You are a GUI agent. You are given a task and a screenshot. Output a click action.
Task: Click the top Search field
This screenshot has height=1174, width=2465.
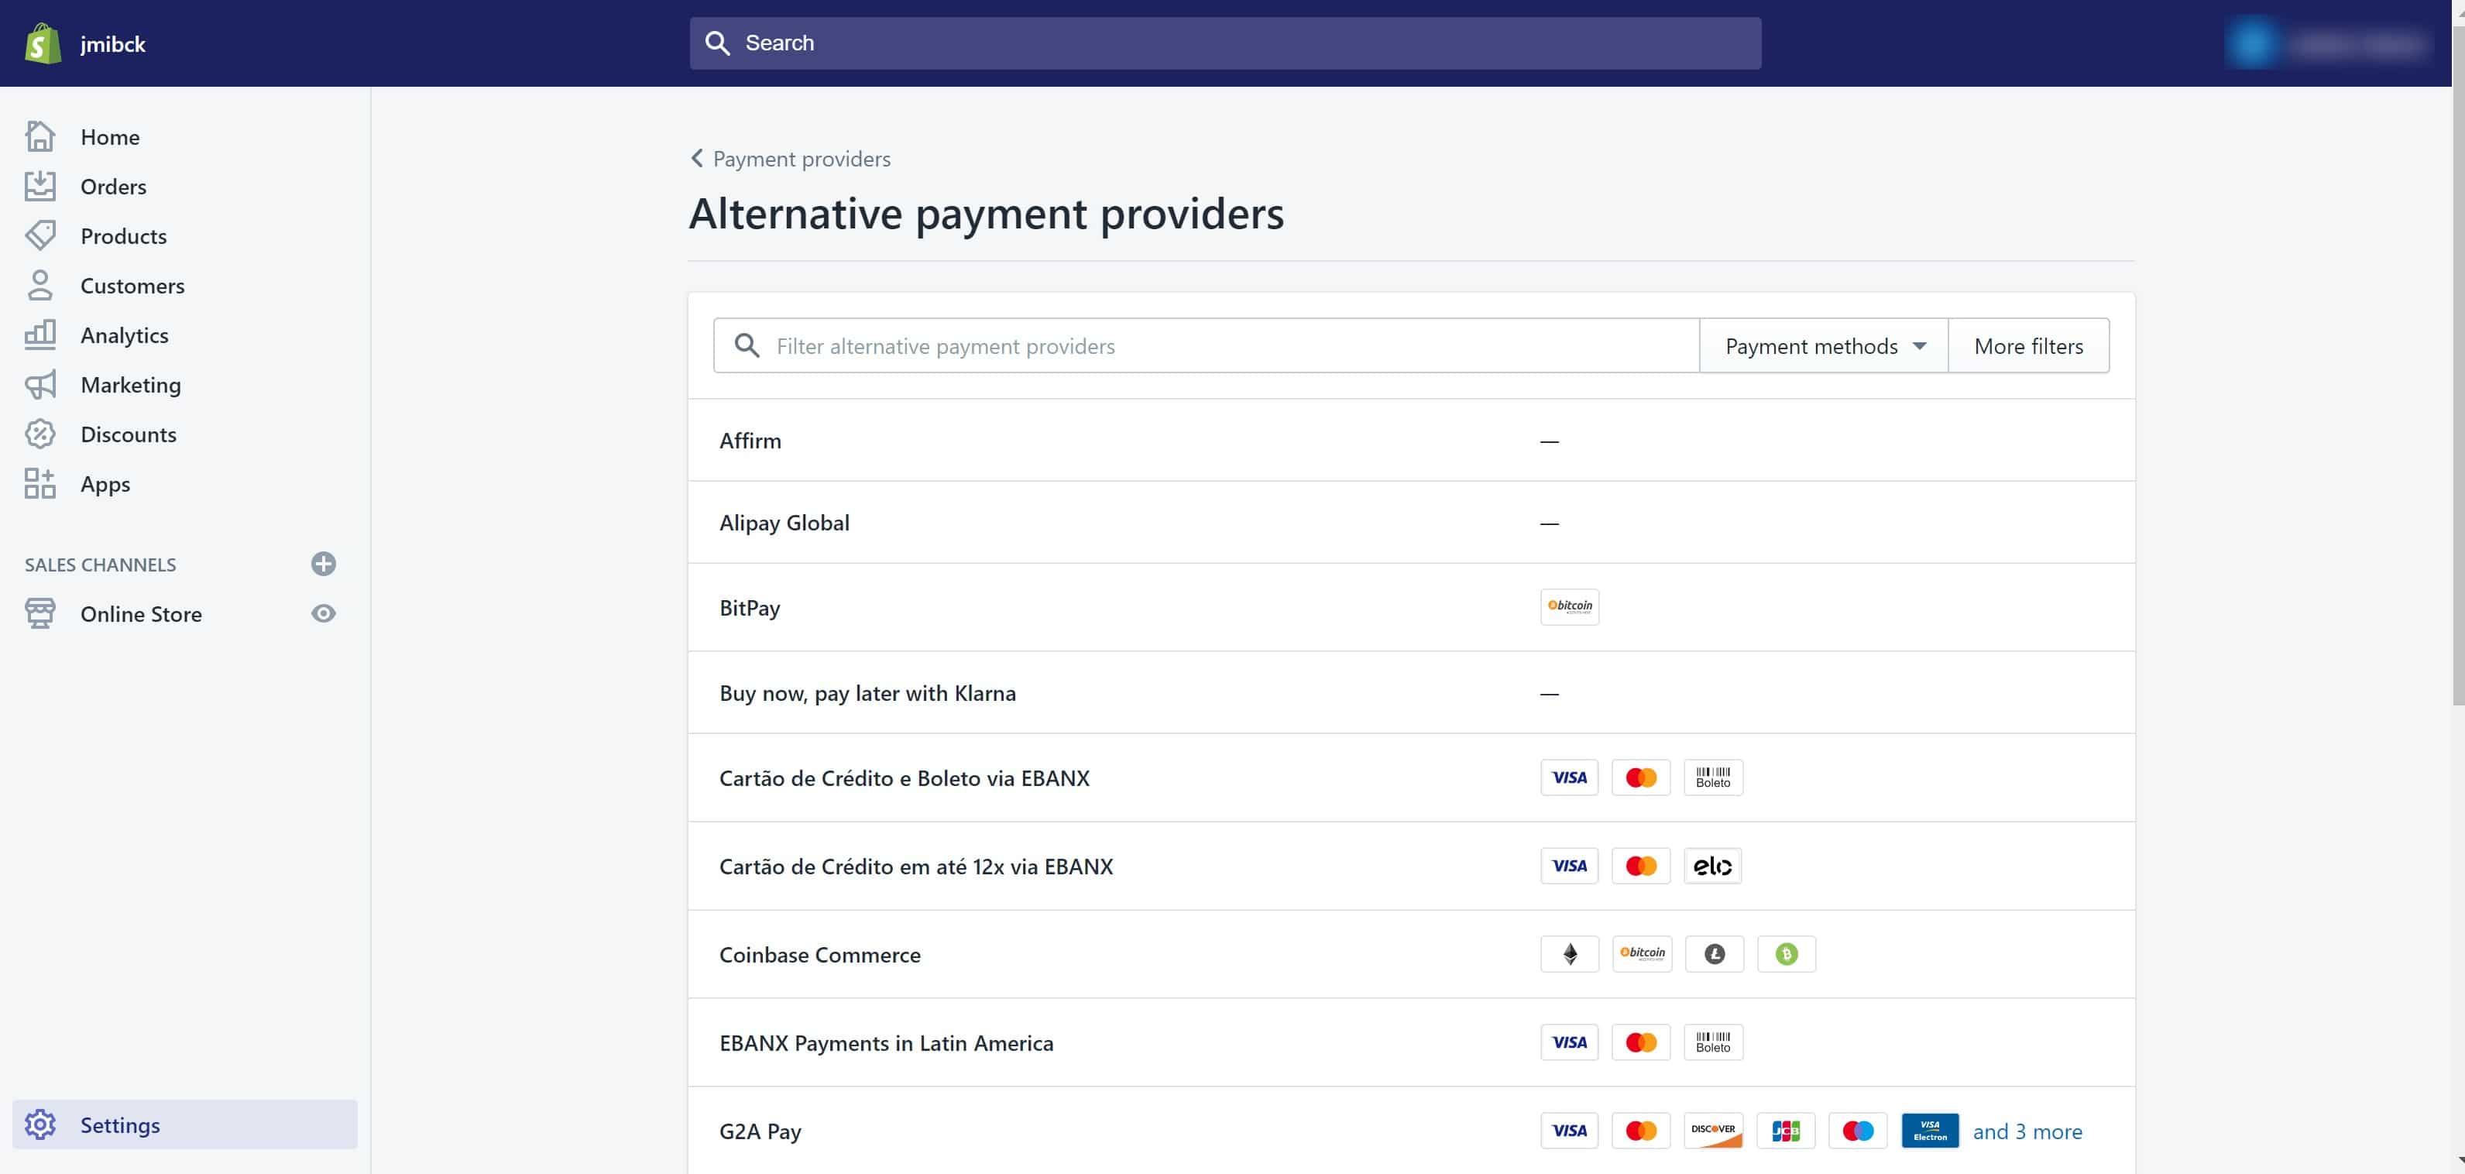[1225, 43]
